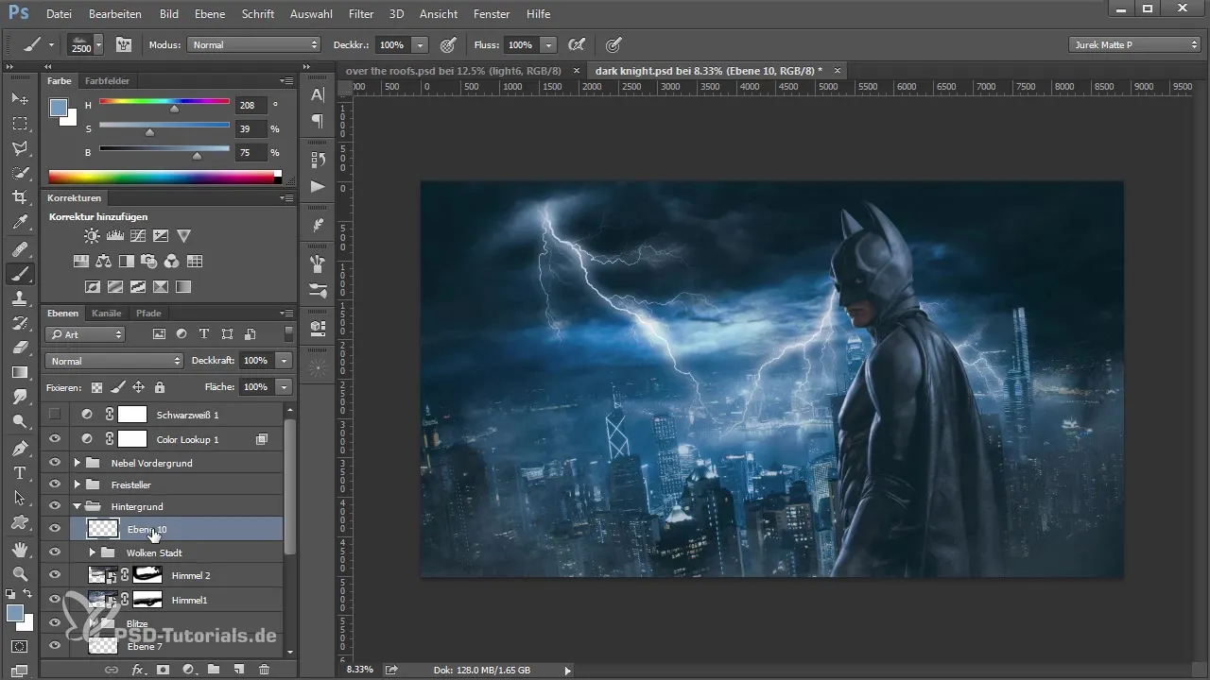
Task: Add Channel Mixer adjustment
Action: (x=172, y=262)
